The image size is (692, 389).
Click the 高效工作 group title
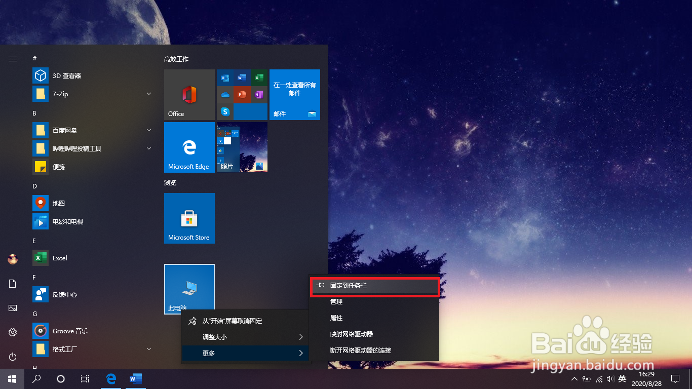coord(176,59)
